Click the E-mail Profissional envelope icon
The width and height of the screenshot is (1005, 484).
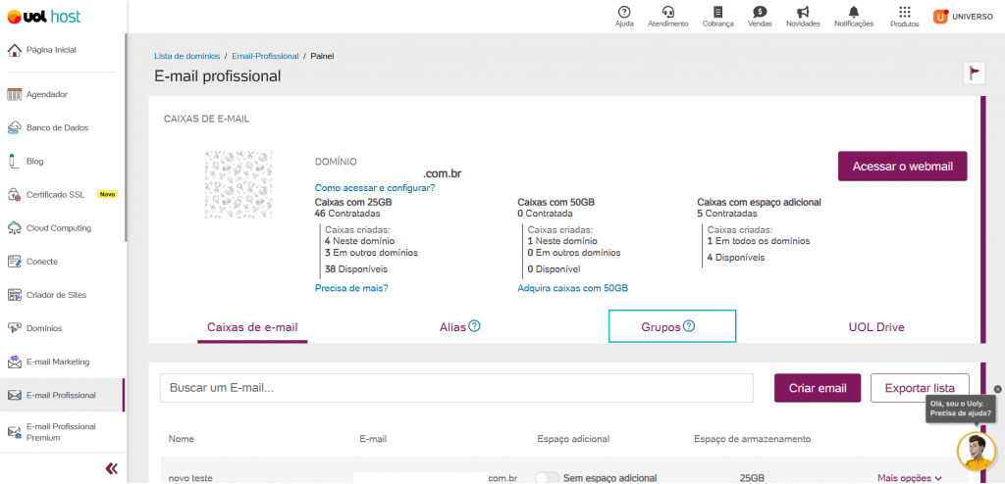click(x=14, y=395)
